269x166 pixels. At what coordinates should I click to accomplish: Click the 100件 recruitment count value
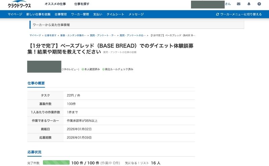coord(71,104)
